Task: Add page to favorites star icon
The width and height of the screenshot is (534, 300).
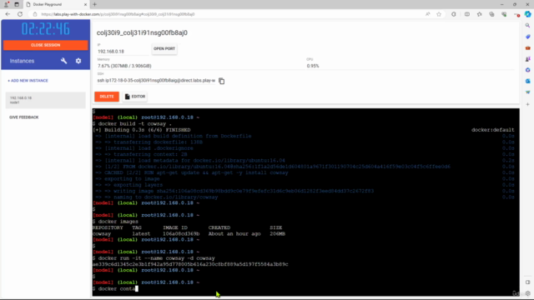Action: click(x=439, y=14)
